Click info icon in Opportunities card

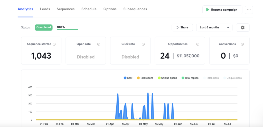198,44
